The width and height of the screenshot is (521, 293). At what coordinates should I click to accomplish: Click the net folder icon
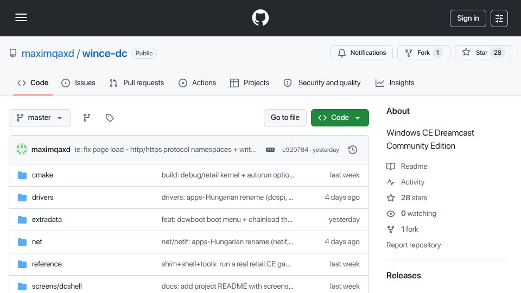coord(22,242)
